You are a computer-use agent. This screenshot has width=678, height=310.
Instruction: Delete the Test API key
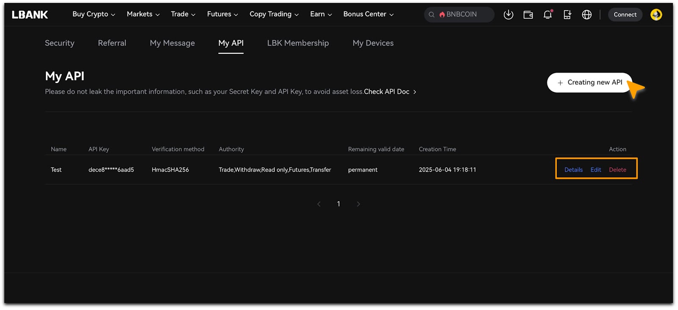click(x=617, y=170)
